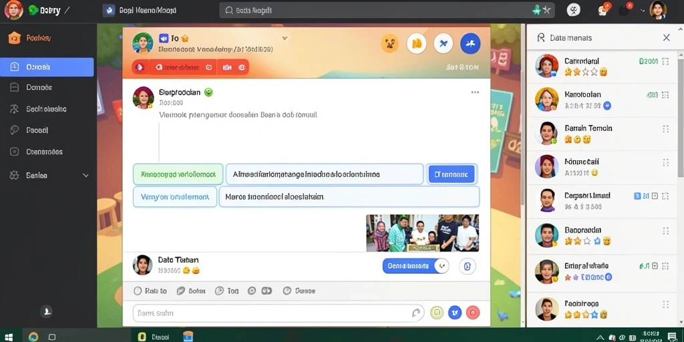The image size is (684, 342).
Task: Click the 'Mɑrɑe' text field beside the Vymyon button
Action: point(349,197)
